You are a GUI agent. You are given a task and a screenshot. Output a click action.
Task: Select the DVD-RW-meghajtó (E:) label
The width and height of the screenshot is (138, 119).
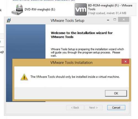click(x=40, y=10)
